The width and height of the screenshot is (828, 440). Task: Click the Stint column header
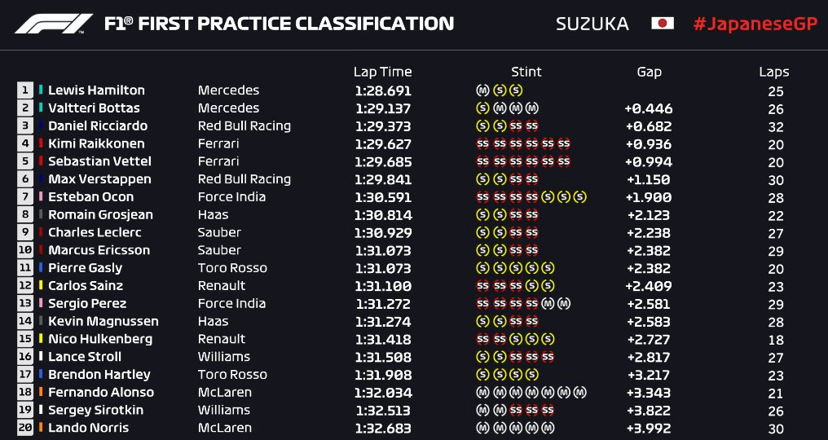pyautogui.click(x=526, y=72)
